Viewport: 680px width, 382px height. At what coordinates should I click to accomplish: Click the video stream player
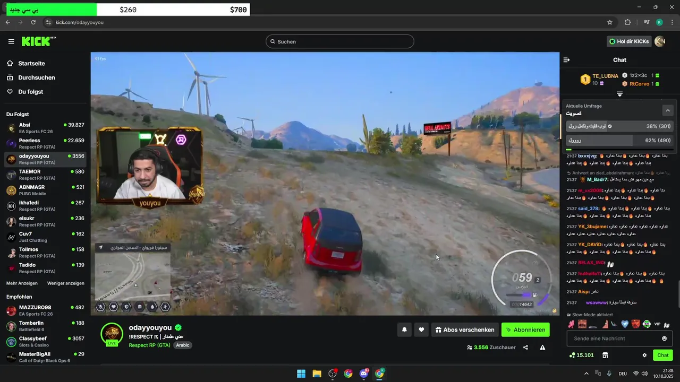coord(325,184)
